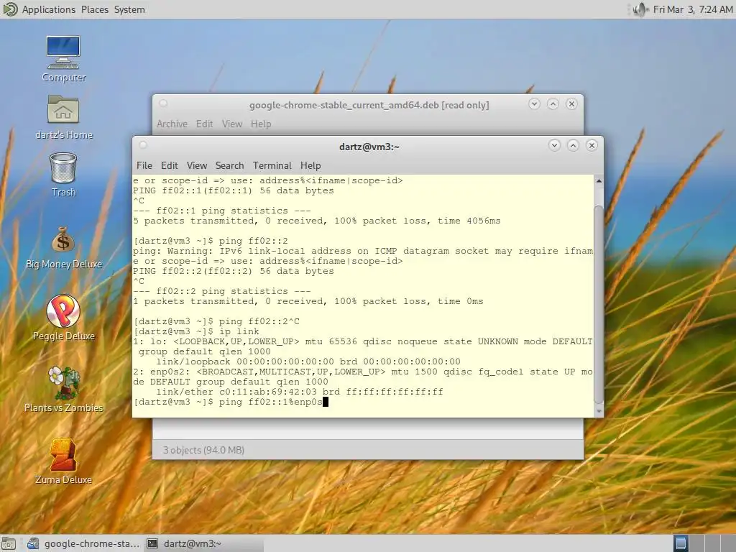Click terminal scrollbar down arrow
Viewport: 736px width, 552px height.
pos(599,411)
